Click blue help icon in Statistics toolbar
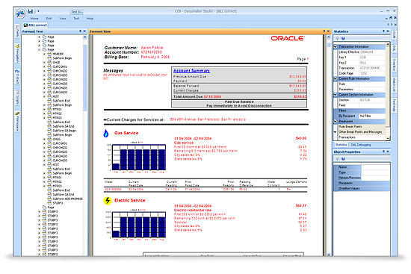The image size is (411, 274). pyautogui.click(x=343, y=39)
